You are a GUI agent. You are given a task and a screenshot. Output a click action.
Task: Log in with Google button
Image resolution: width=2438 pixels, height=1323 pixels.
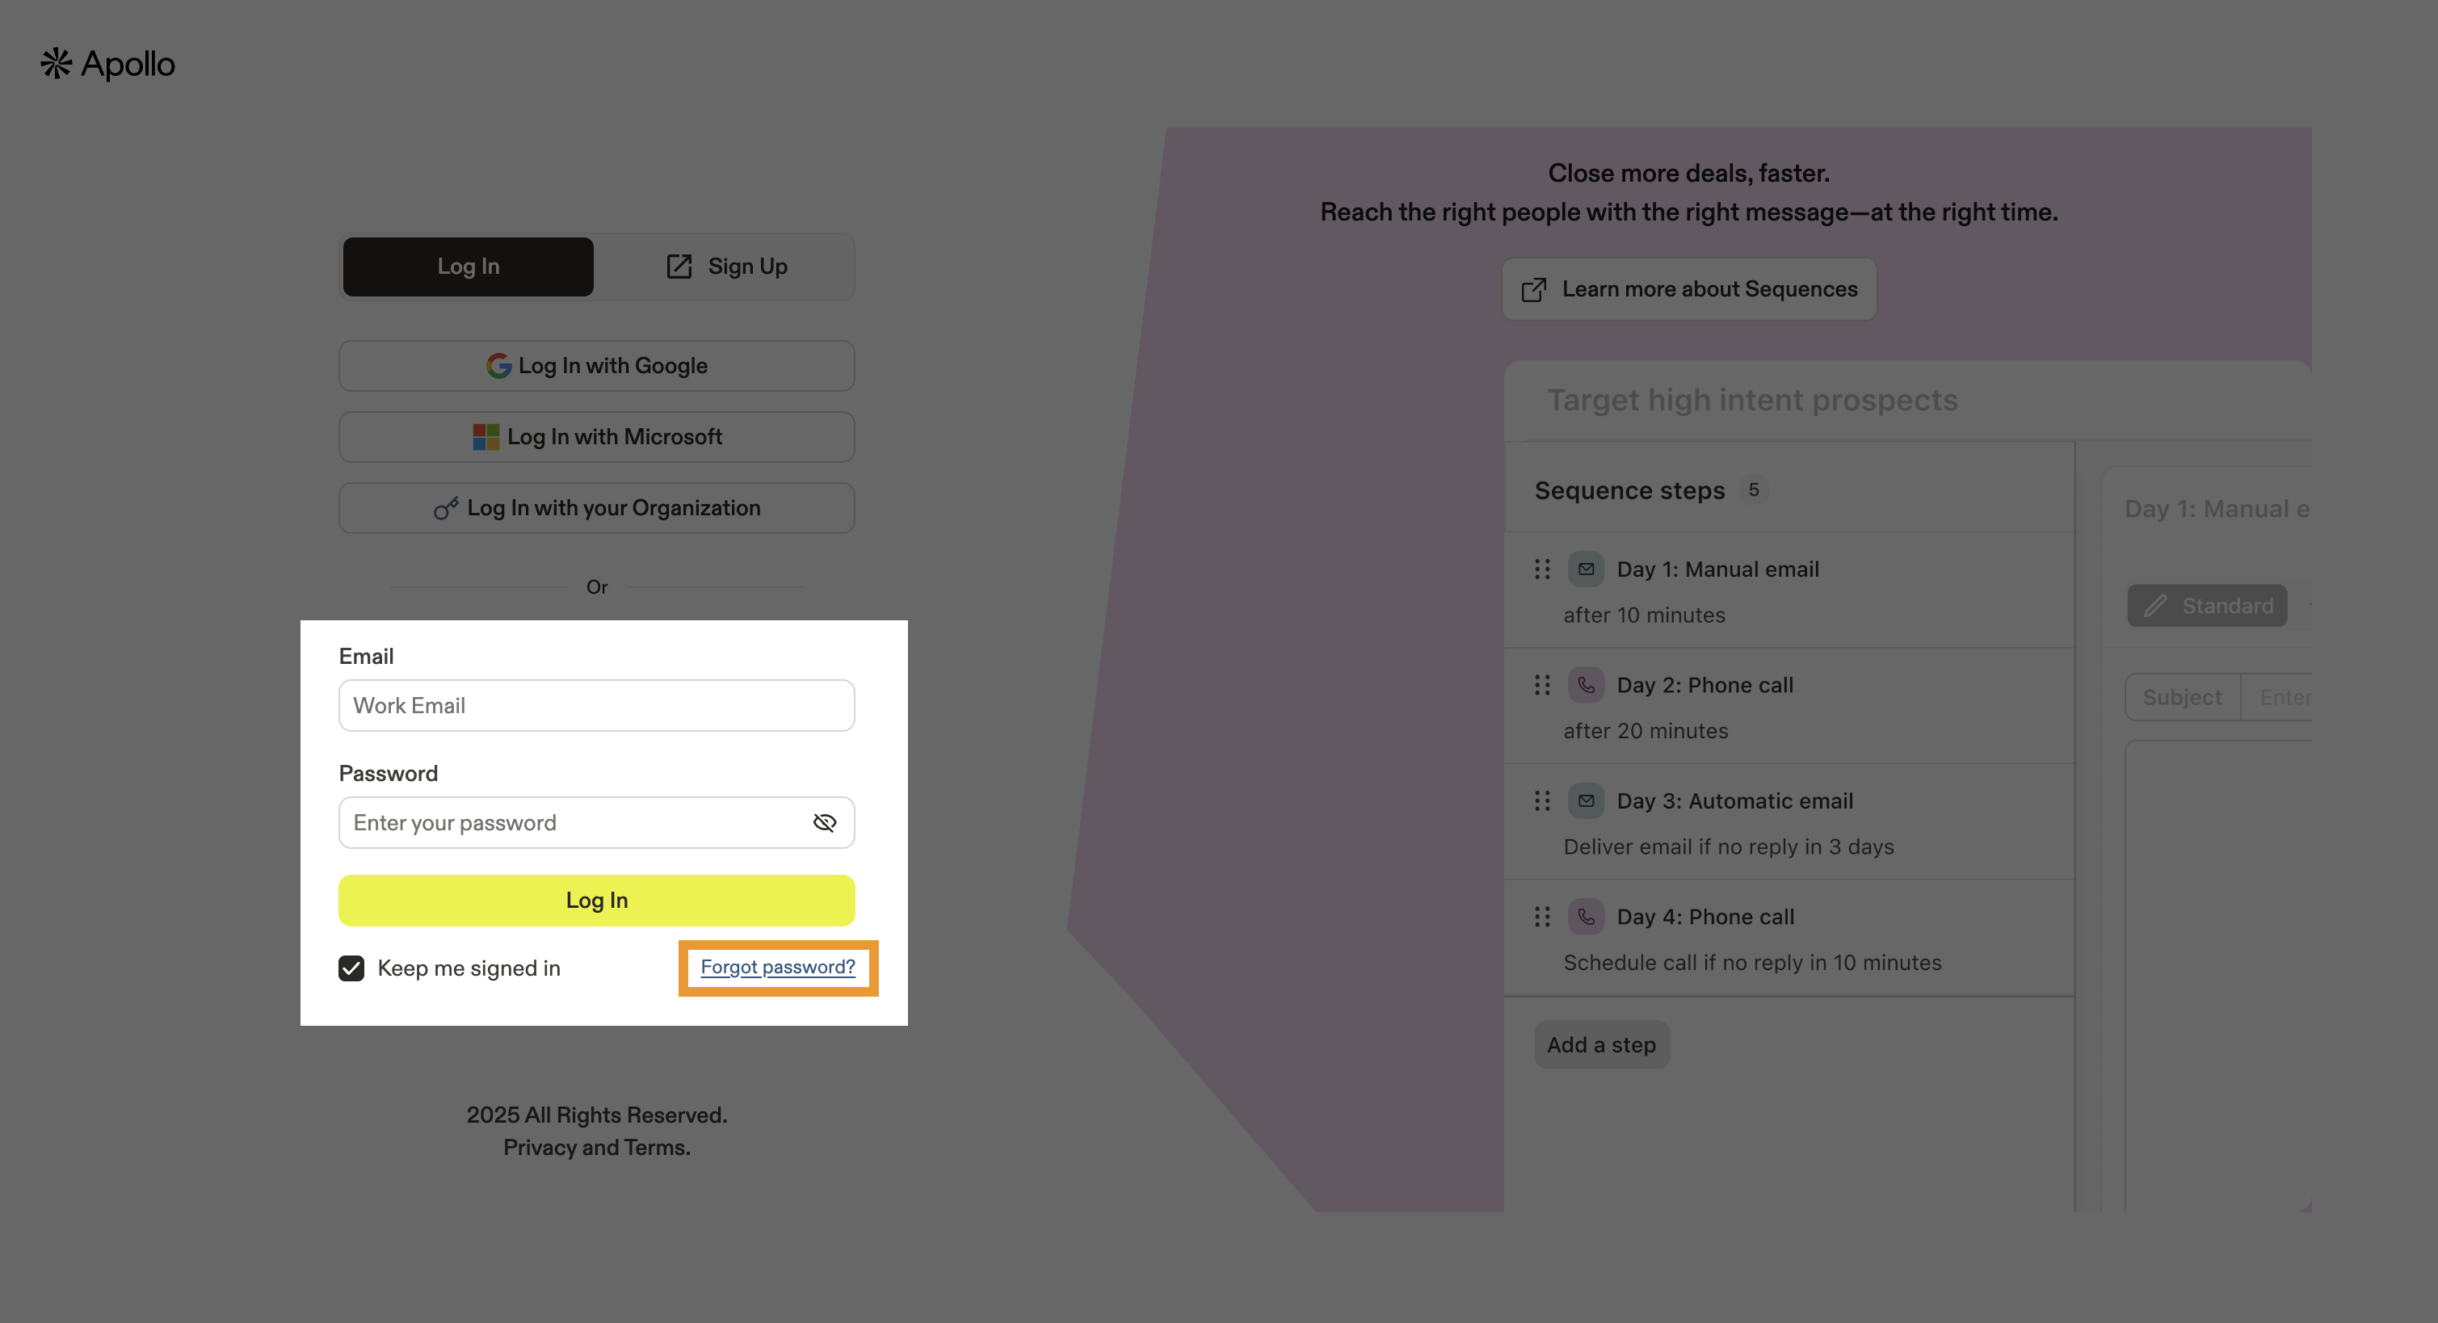click(596, 366)
